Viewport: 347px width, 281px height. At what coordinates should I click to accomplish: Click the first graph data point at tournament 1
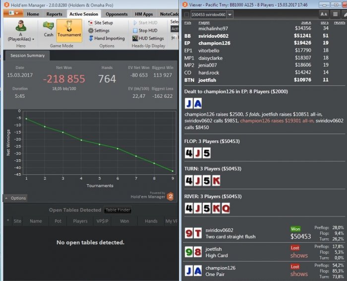(x=26, y=119)
